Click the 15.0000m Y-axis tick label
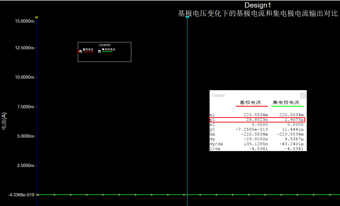 (x=24, y=21)
